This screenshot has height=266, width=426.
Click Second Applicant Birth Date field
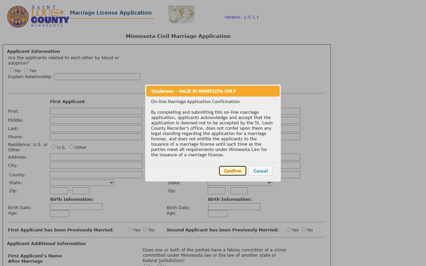pos(234,207)
